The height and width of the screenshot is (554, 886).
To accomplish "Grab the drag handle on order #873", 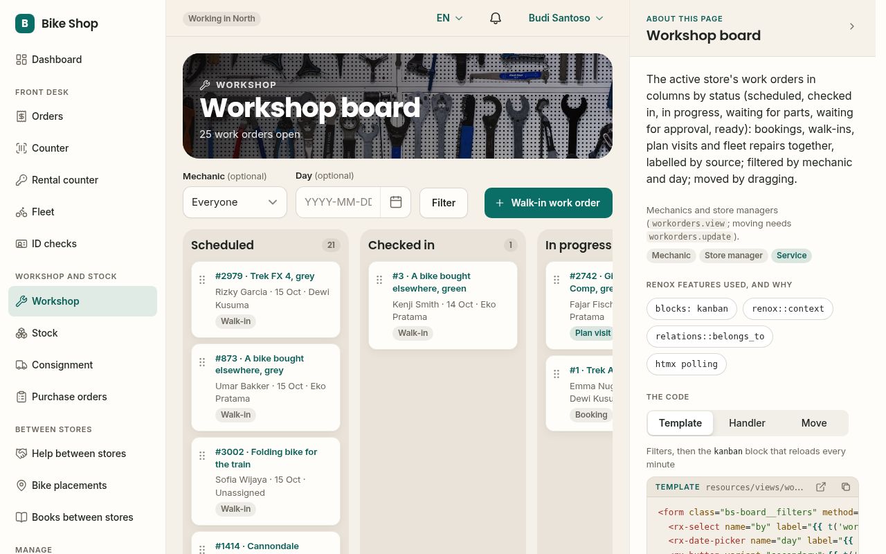I will 202,362.
